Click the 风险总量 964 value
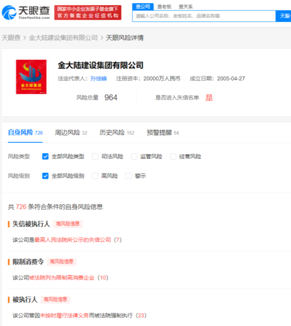The width and height of the screenshot is (291, 326). pyautogui.click(x=111, y=98)
